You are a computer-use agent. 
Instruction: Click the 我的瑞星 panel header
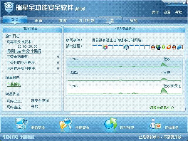(x=32, y=29)
